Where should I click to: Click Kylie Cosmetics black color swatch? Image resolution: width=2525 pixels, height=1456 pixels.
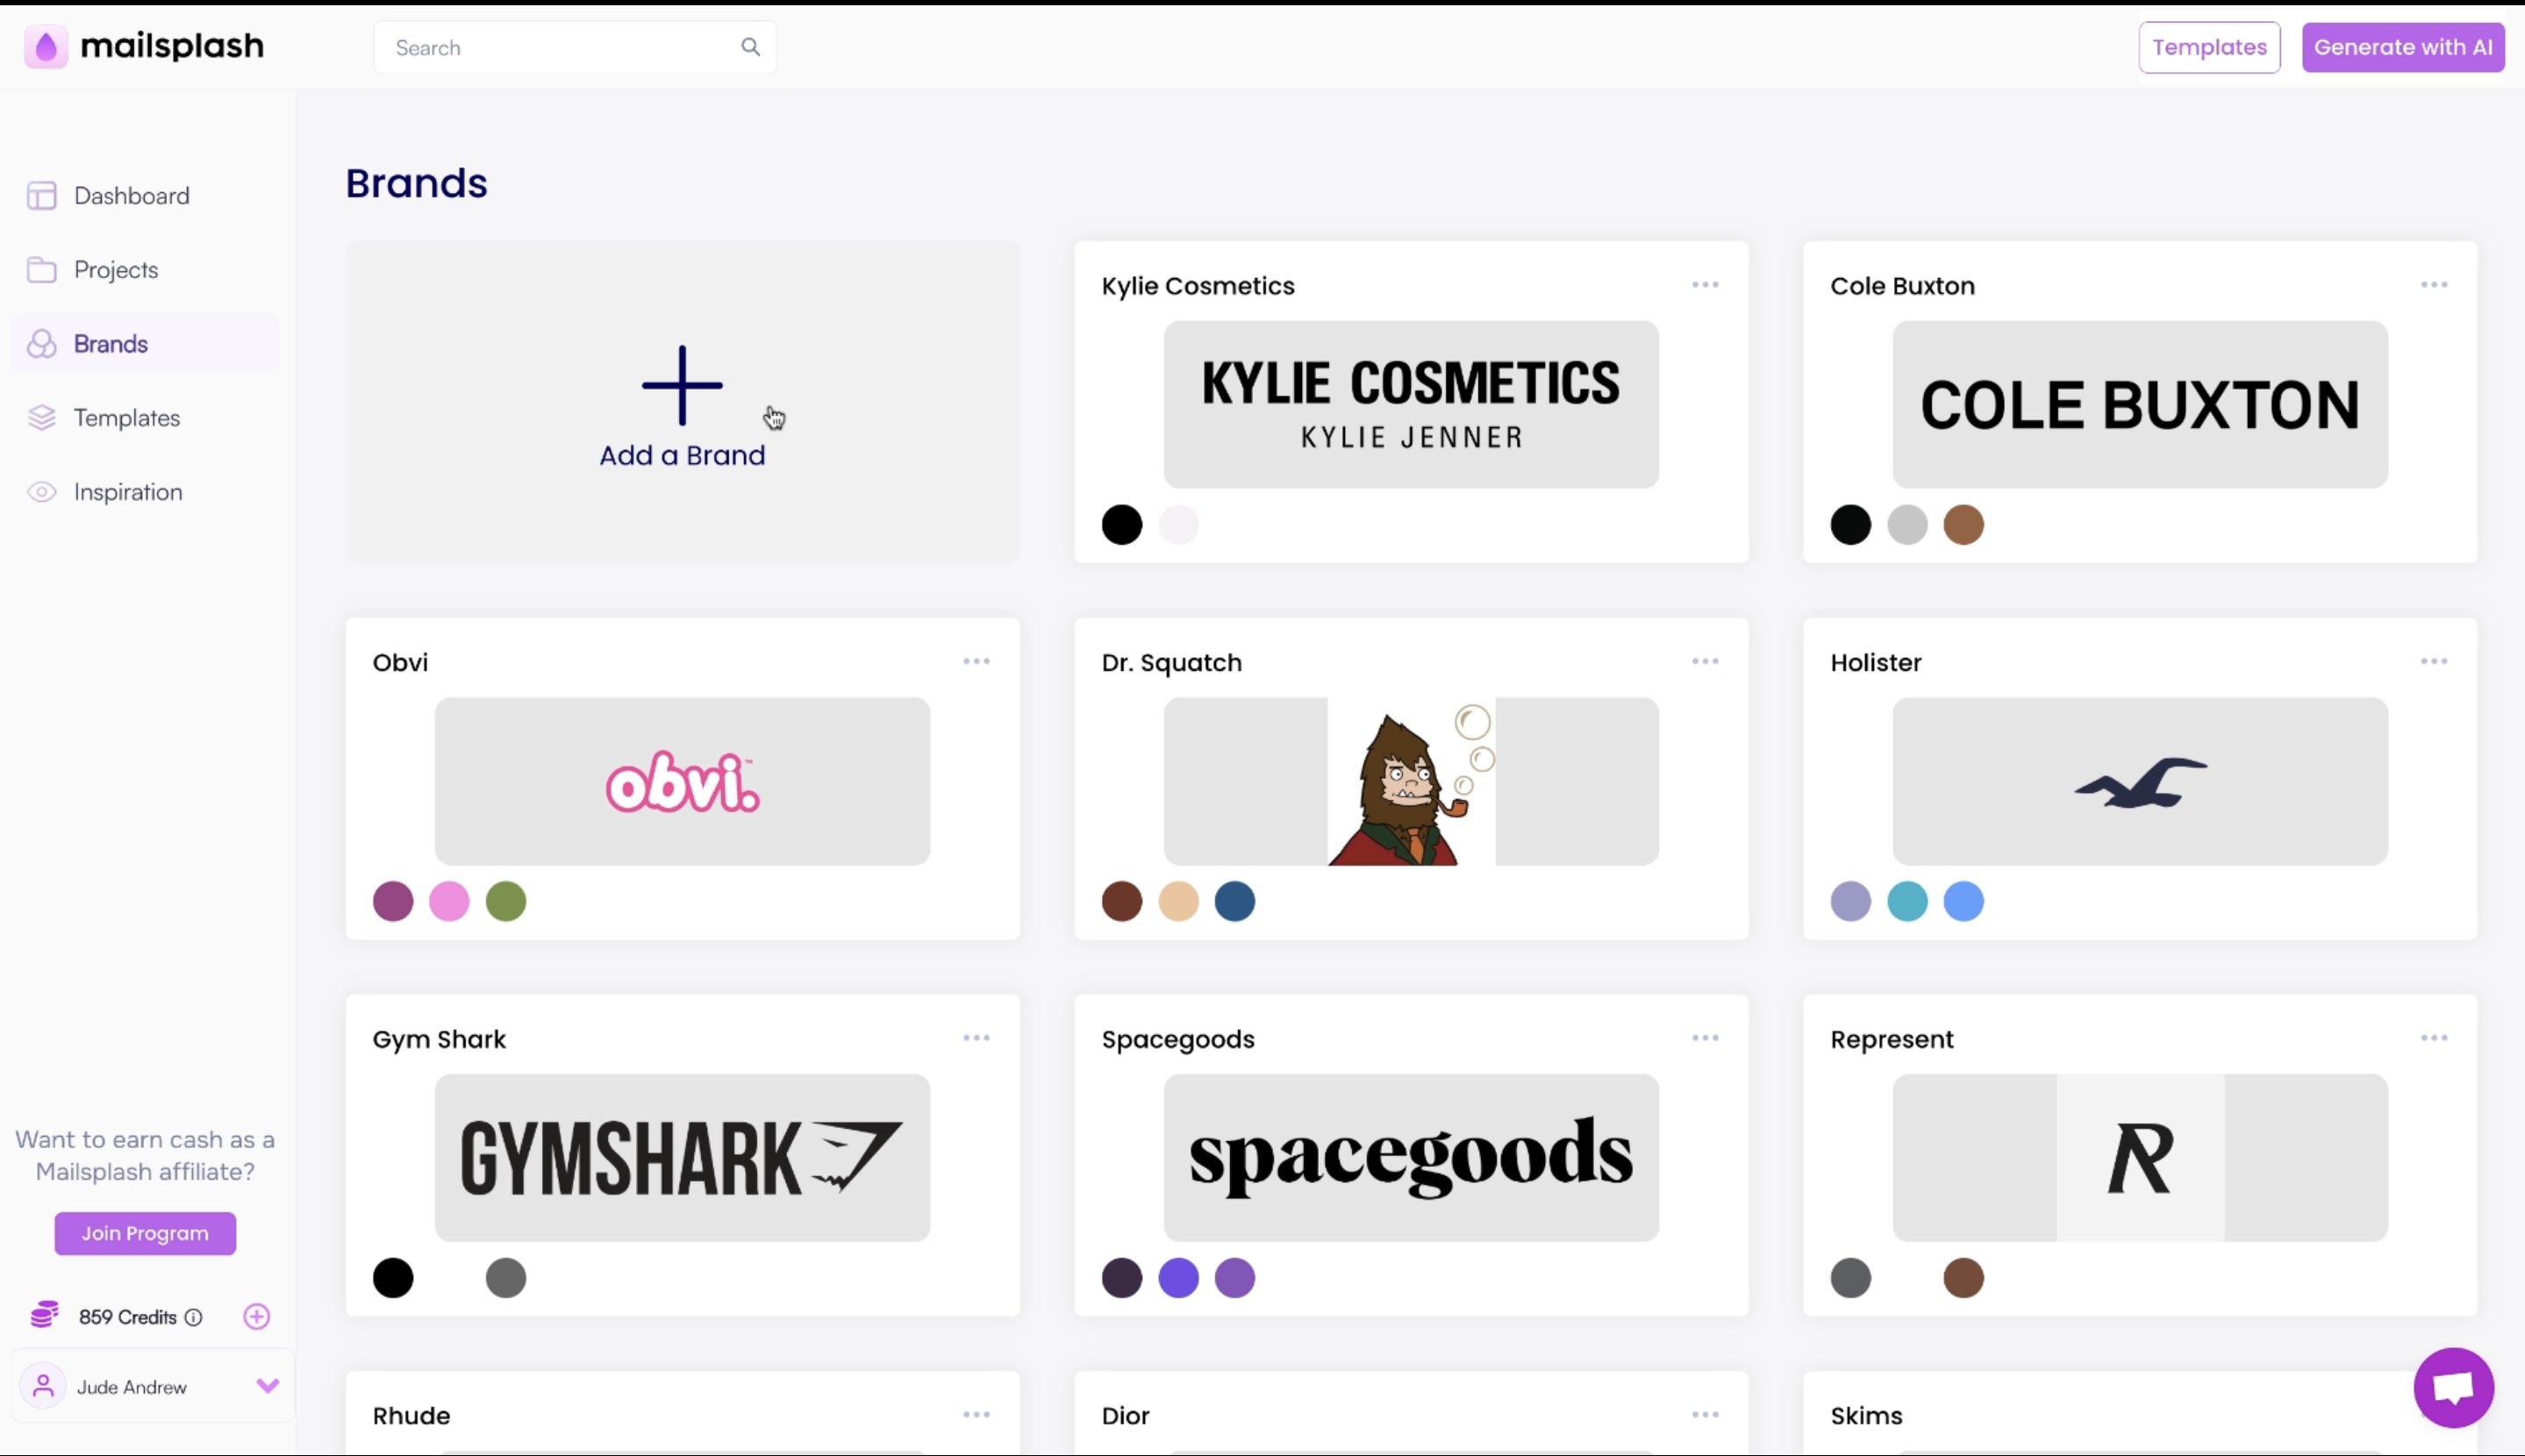(x=1122, y=525)
